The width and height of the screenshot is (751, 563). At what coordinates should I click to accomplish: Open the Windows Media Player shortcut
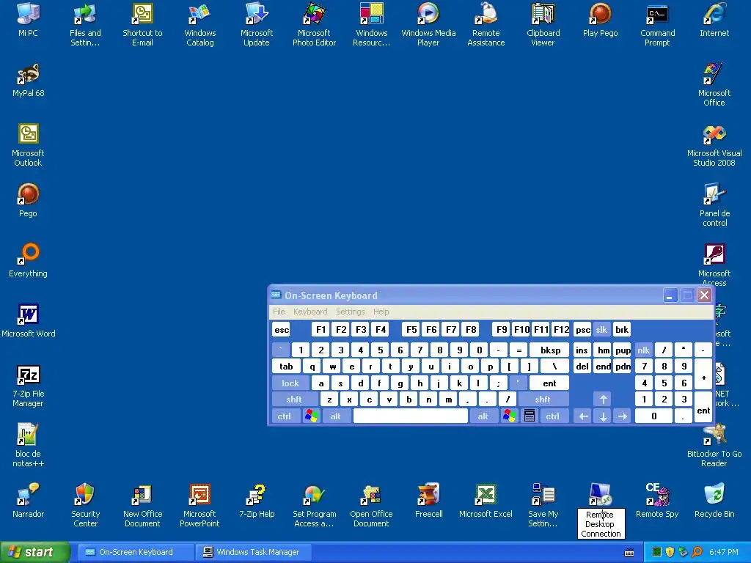(x=428, y=15)
